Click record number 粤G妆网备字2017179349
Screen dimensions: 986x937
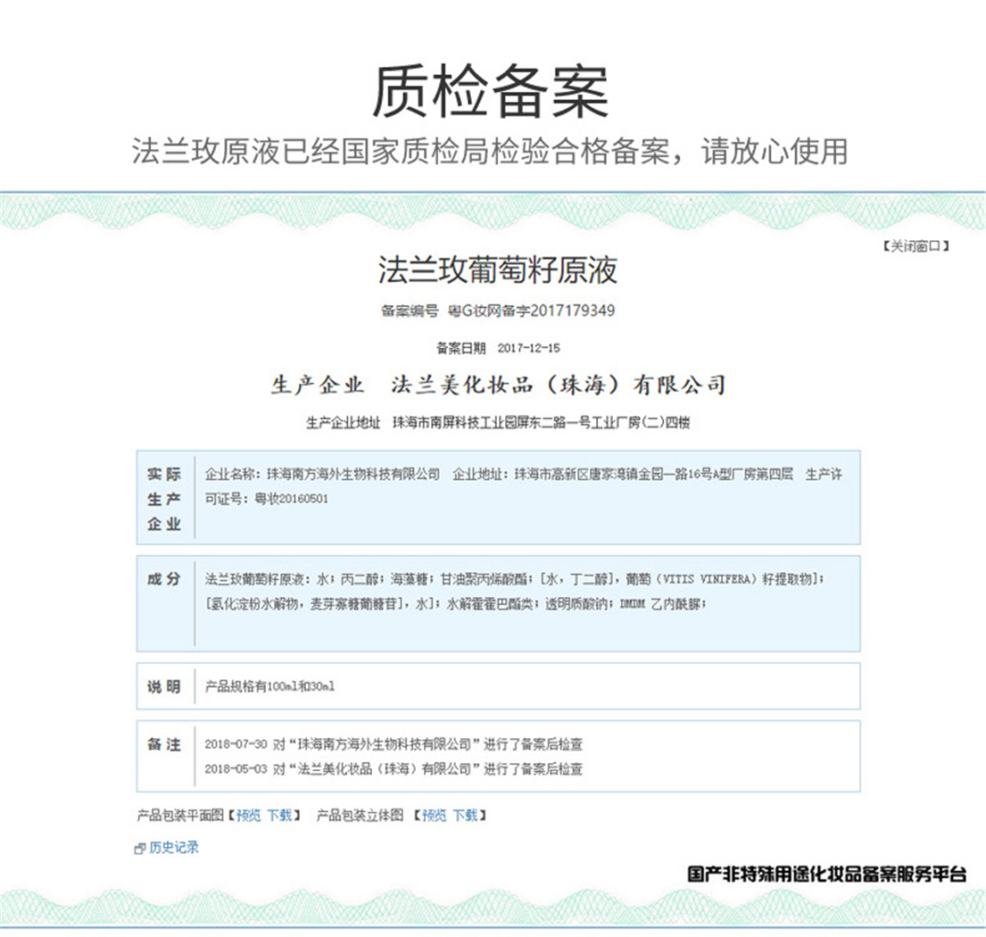531,311
